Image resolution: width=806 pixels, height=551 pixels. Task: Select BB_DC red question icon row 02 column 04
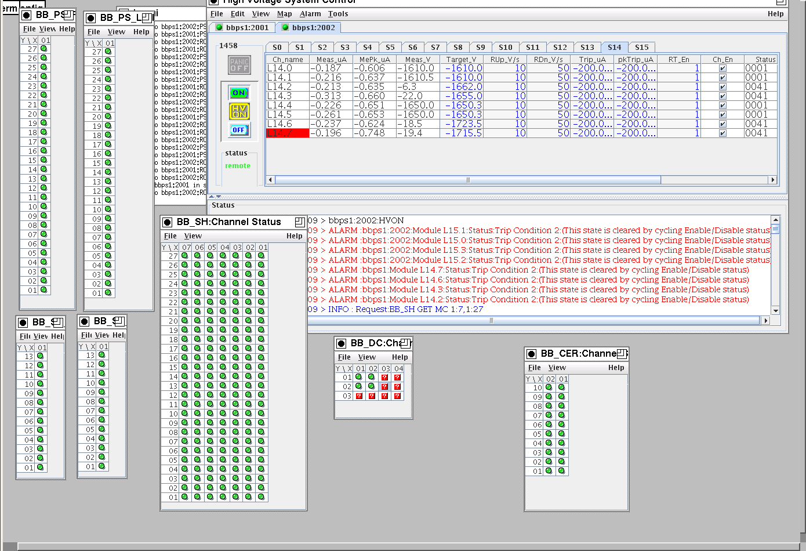coord(397,387)
